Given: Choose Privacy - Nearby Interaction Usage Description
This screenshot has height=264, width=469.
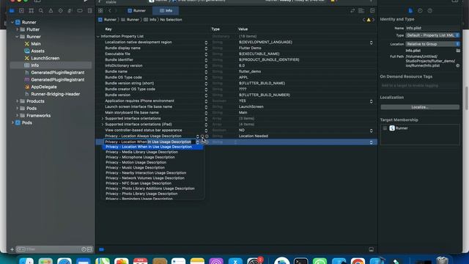Looking at the screenshot, I should coord(146,173).
